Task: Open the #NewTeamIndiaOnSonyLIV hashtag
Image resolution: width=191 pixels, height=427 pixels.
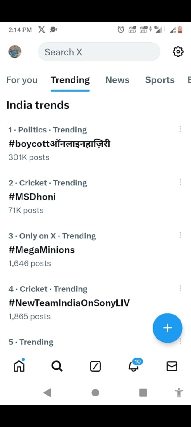Action: tap(69, 303)
